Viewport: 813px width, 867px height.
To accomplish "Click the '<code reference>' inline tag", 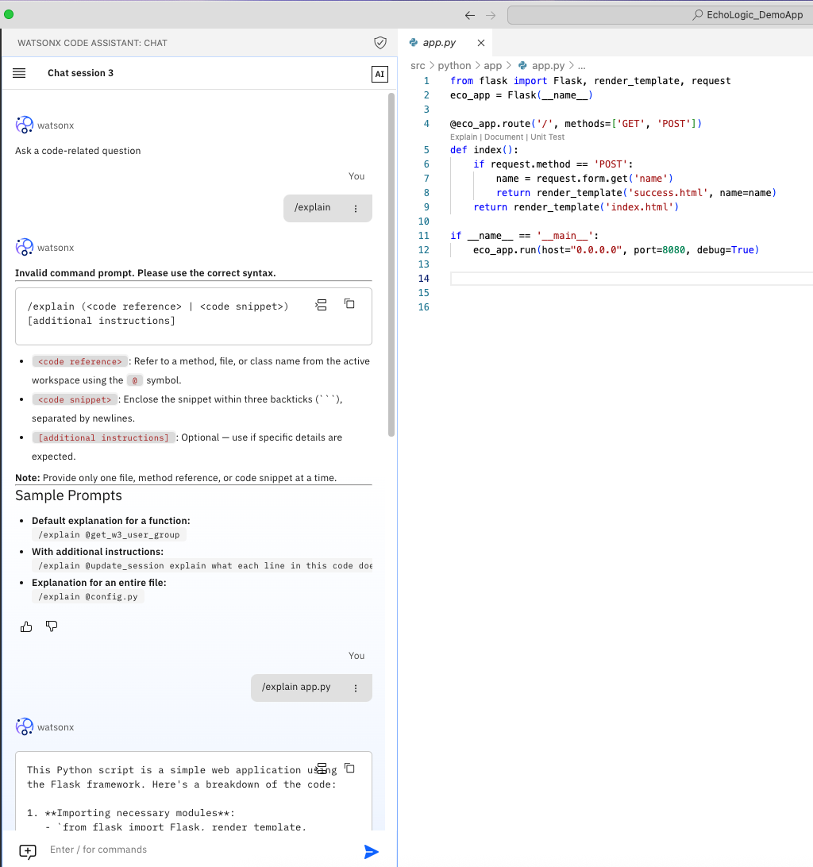I will coord(79,361).
